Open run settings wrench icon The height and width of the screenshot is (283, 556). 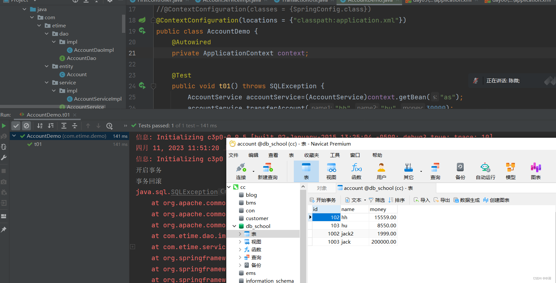coord(4,158)
